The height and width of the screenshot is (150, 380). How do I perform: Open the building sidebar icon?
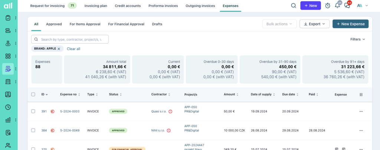tap(8, 82)
